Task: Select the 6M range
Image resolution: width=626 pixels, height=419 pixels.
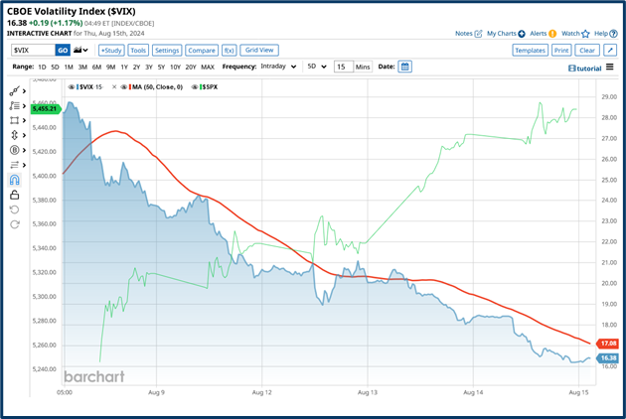Action: pos(96,68)
